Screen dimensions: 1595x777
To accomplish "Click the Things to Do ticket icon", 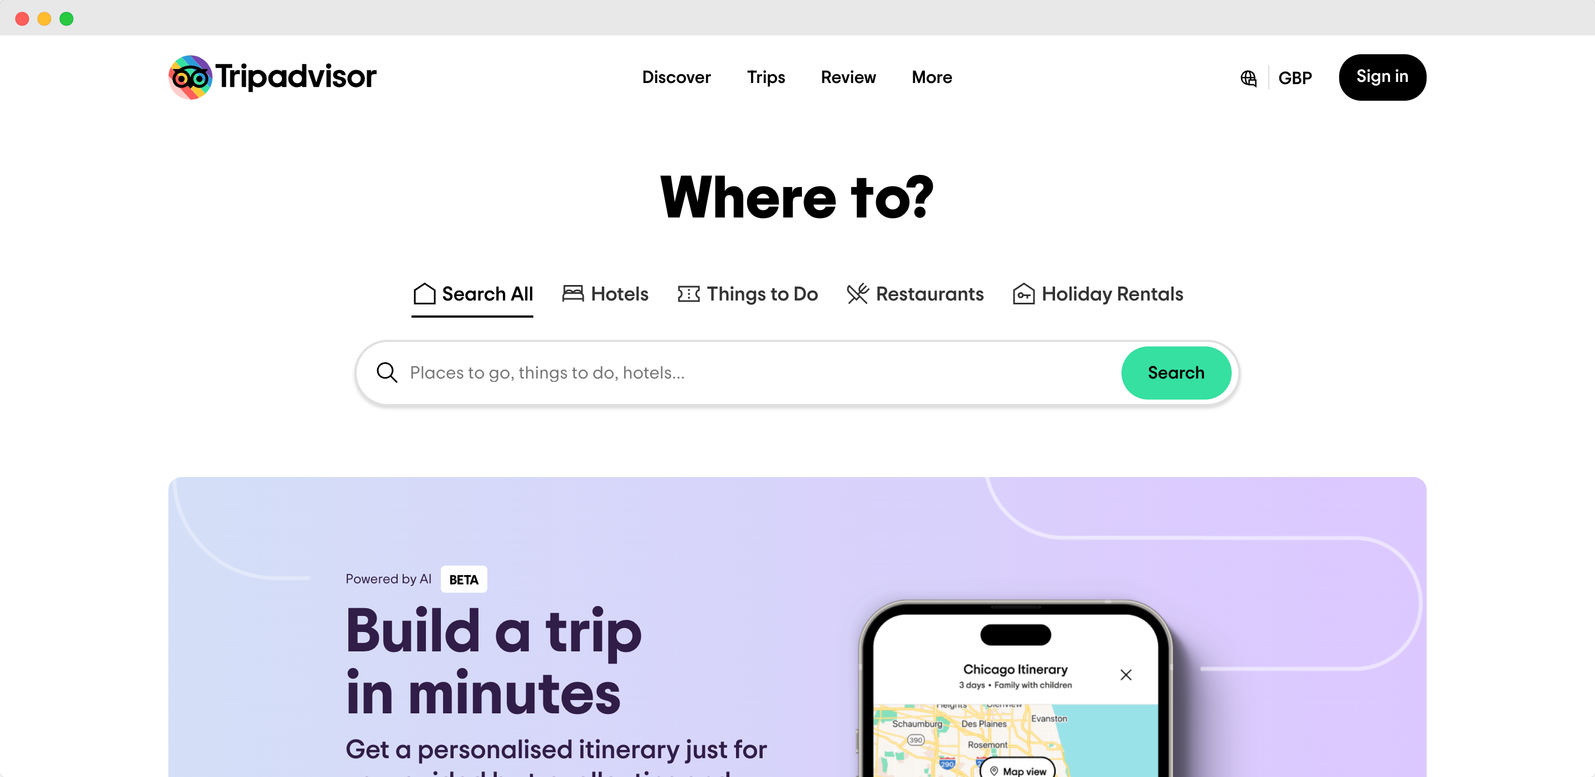I will [x=688, y=294].
